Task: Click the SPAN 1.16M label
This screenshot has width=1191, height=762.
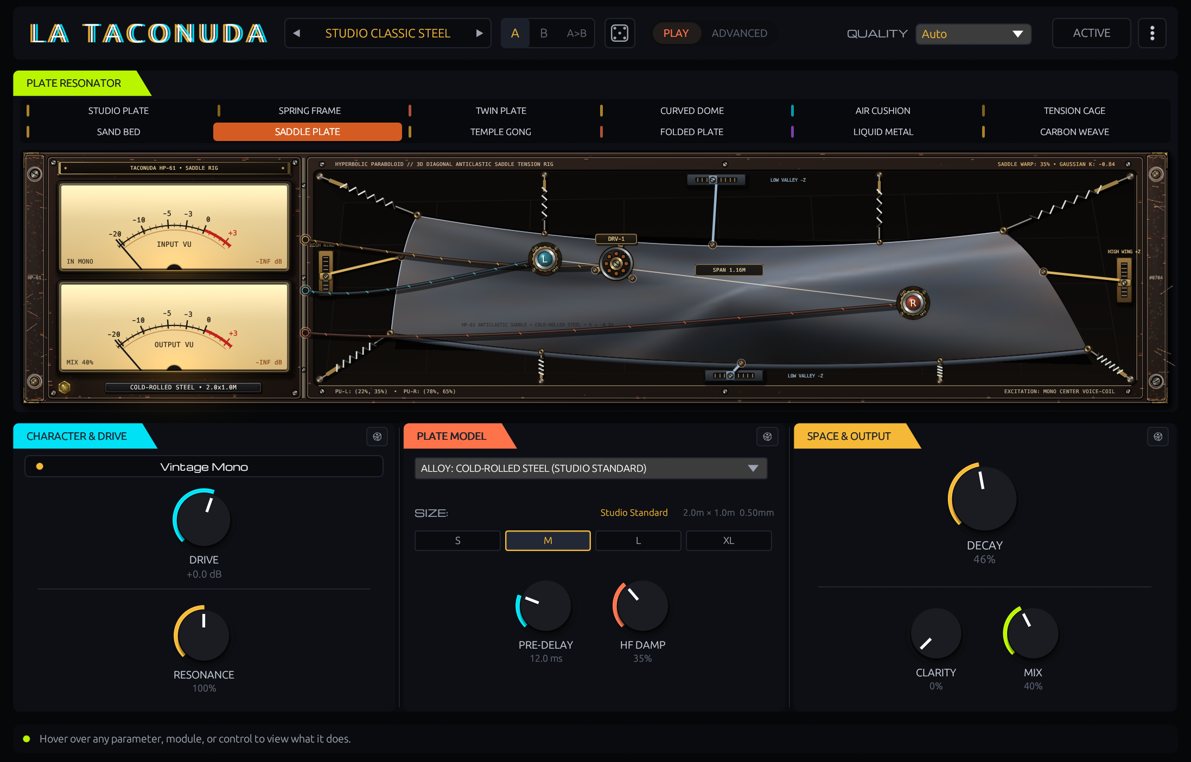Action: pos(729,270)
